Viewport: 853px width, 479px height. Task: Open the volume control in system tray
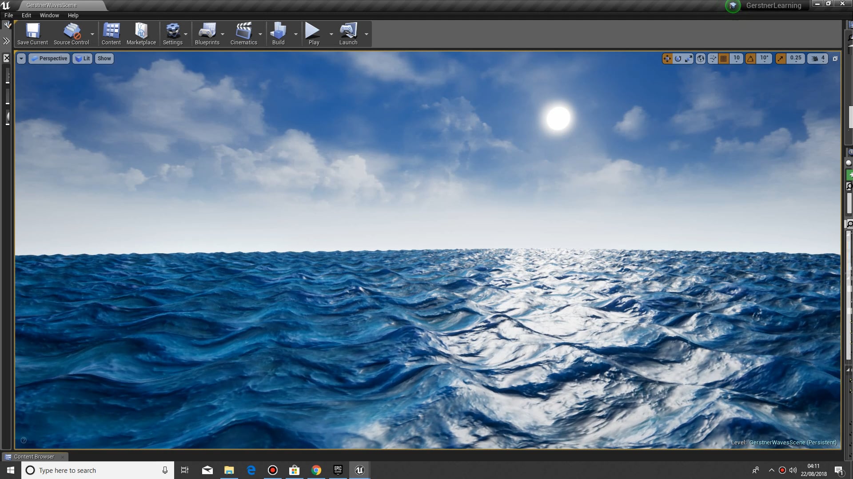point(793,470)
